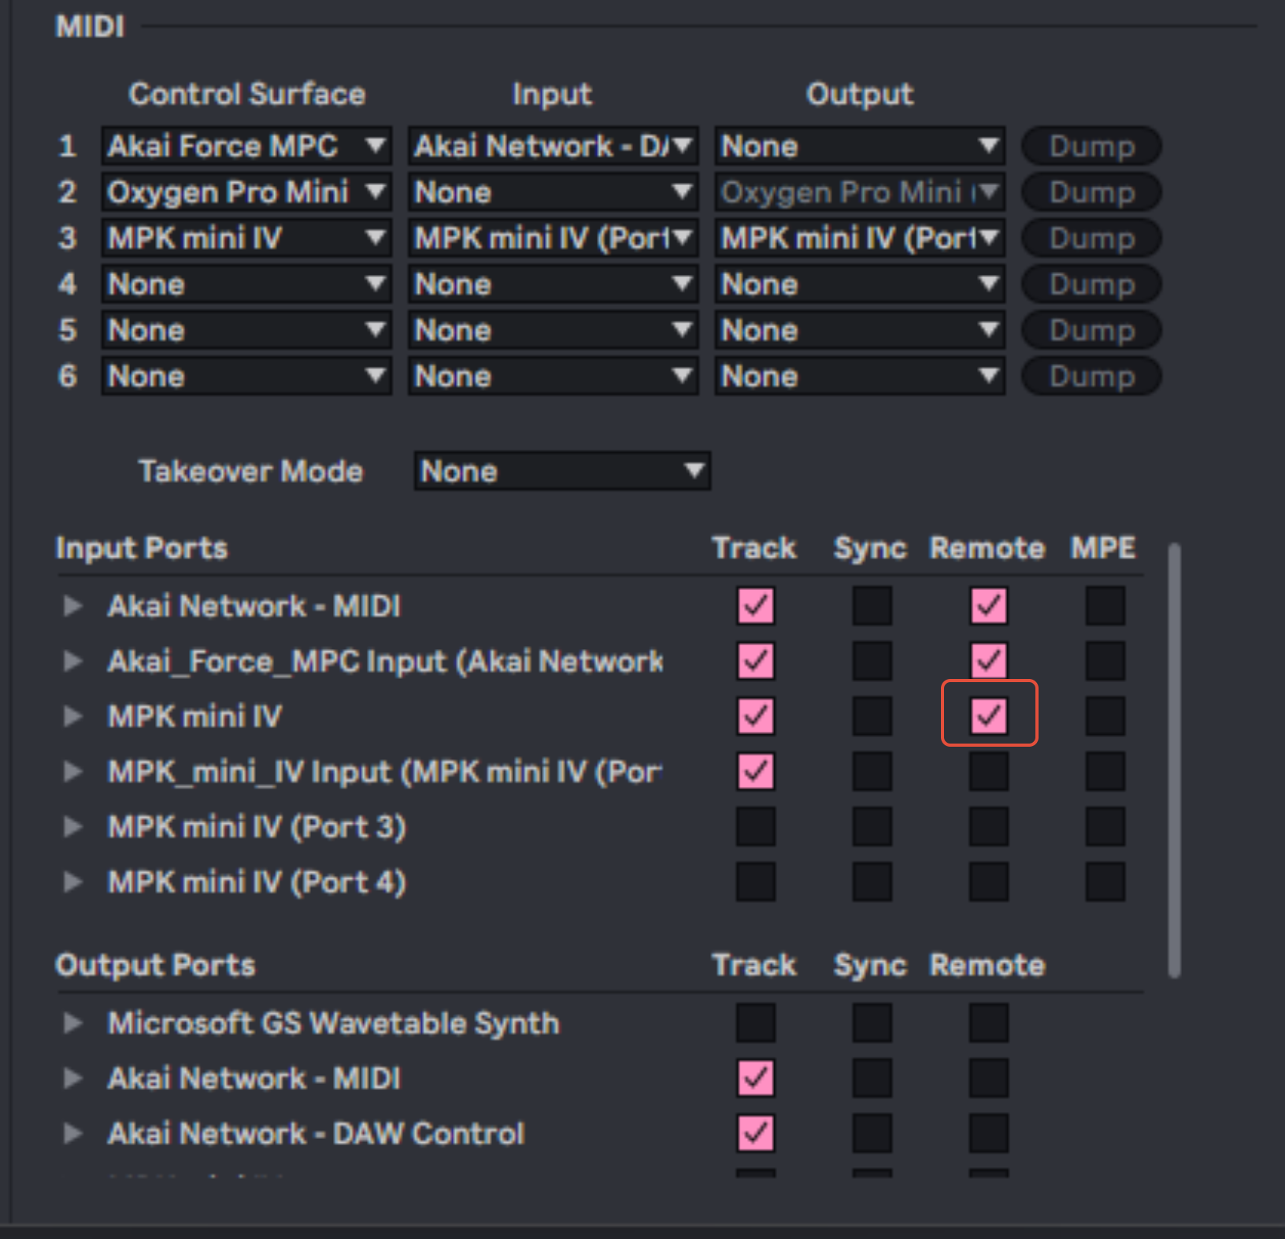Image resolution: width=1285 pixels, height=1239 pixels.
Task: Select the Akai Network - DAW Control label
Action: pyautogui.click(x=317, y=1133)
